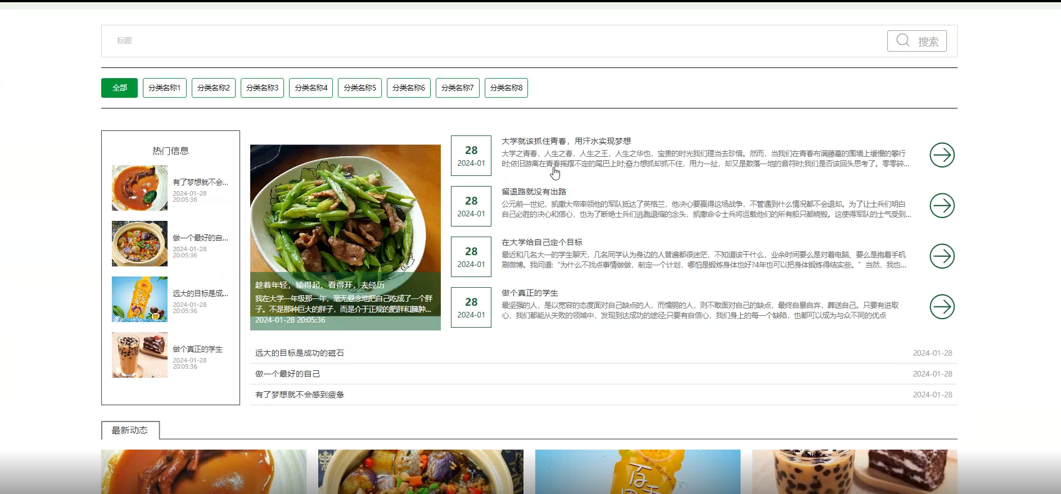
Task: Click date 2024-01-28 on 远大的目标是成功的磁石 row
Action: point(932,353)
